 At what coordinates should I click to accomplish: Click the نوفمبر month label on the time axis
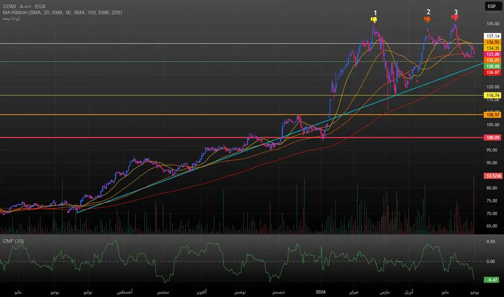click(240, 292)
